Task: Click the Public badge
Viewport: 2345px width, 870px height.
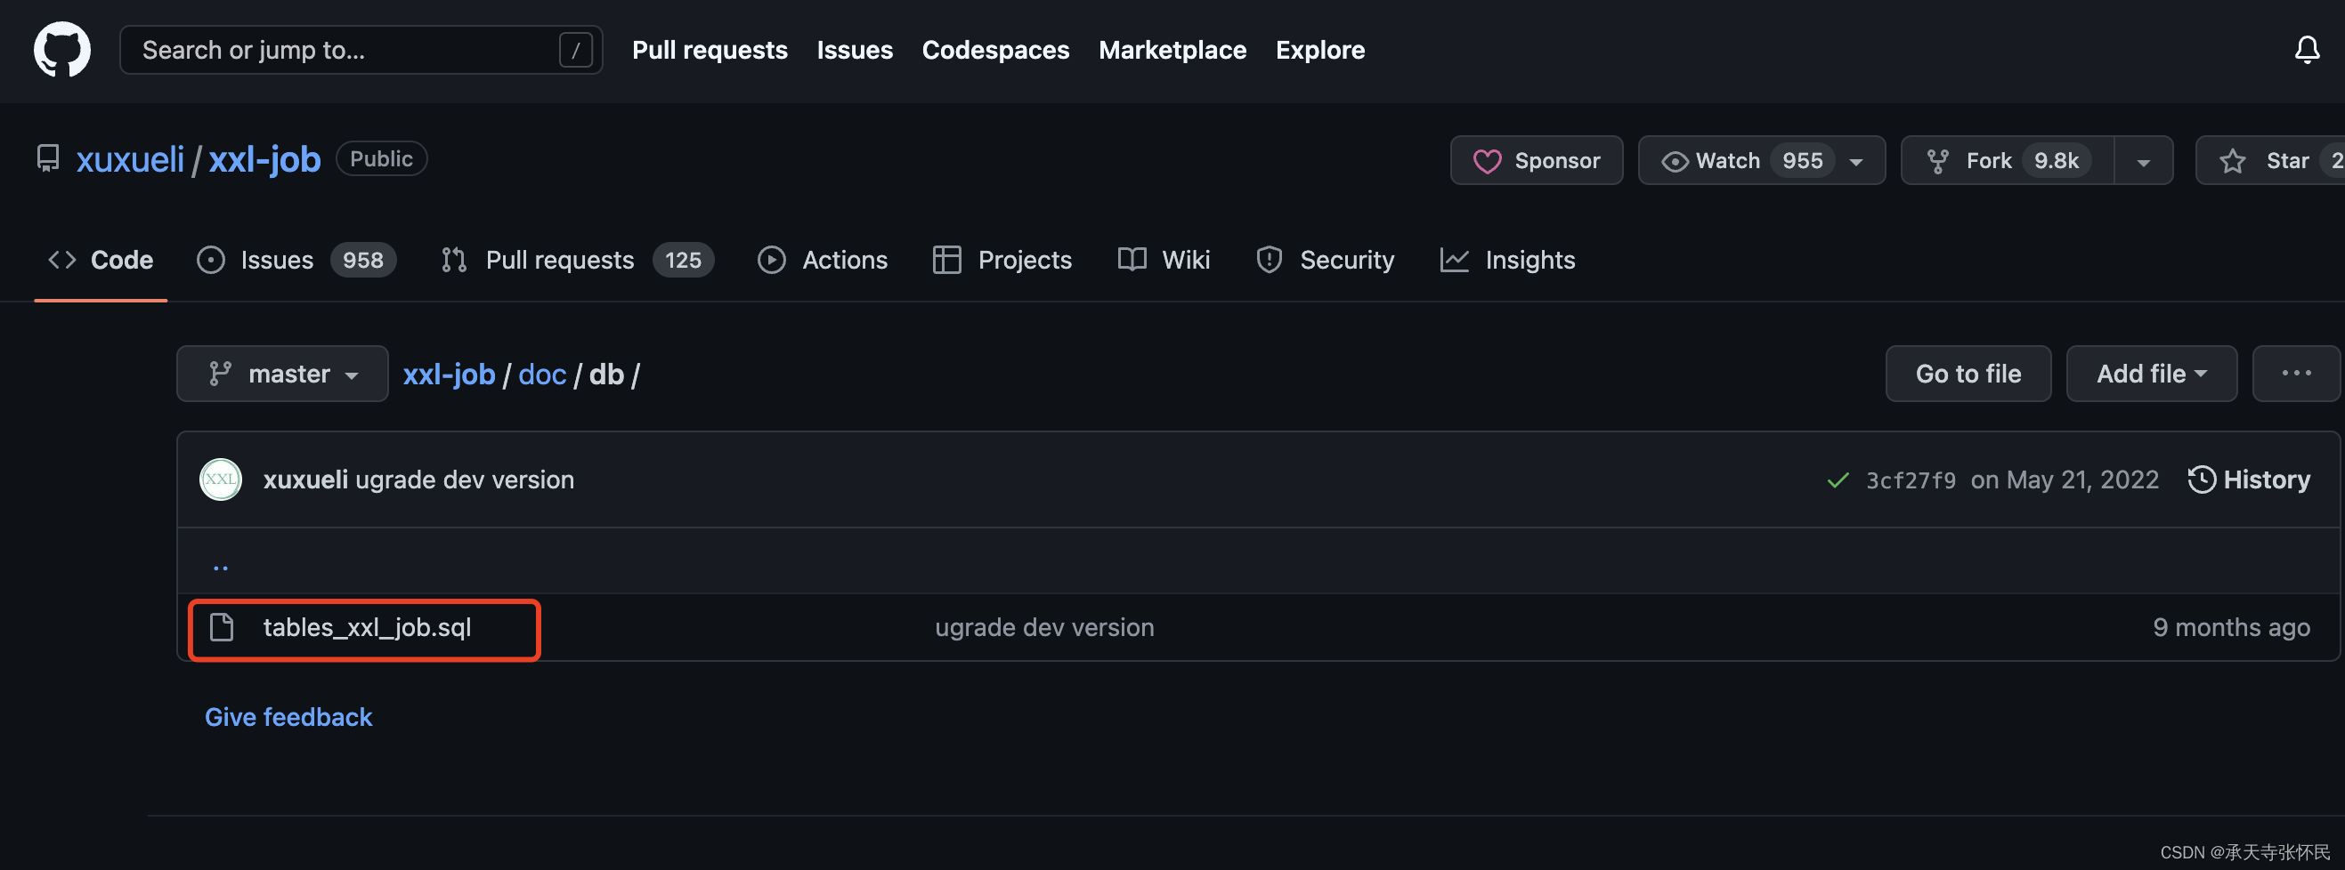Action: tap(381, 159)
